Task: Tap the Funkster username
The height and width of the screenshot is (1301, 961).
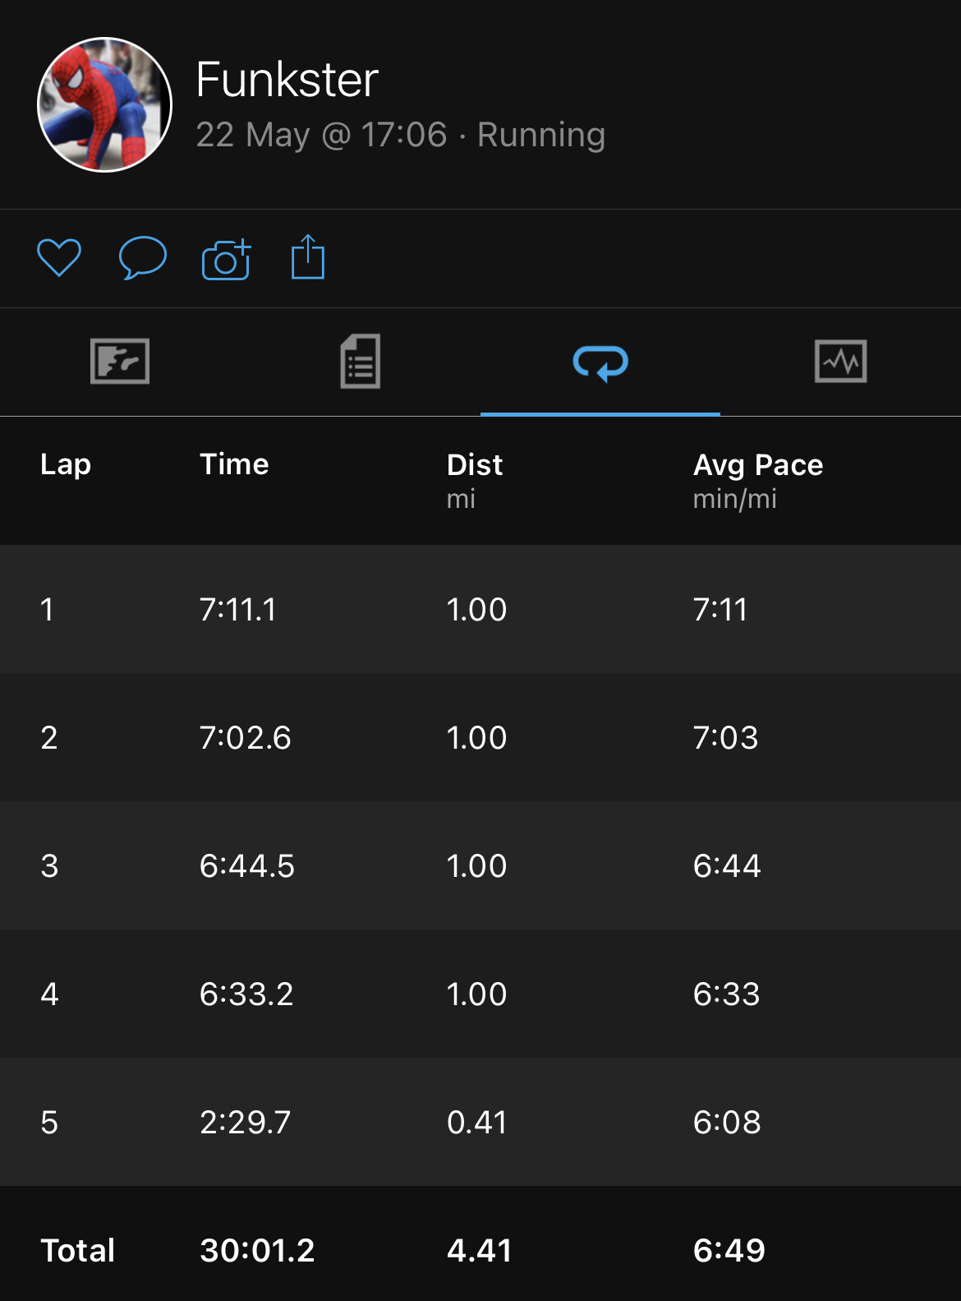Action: point(287,80)
